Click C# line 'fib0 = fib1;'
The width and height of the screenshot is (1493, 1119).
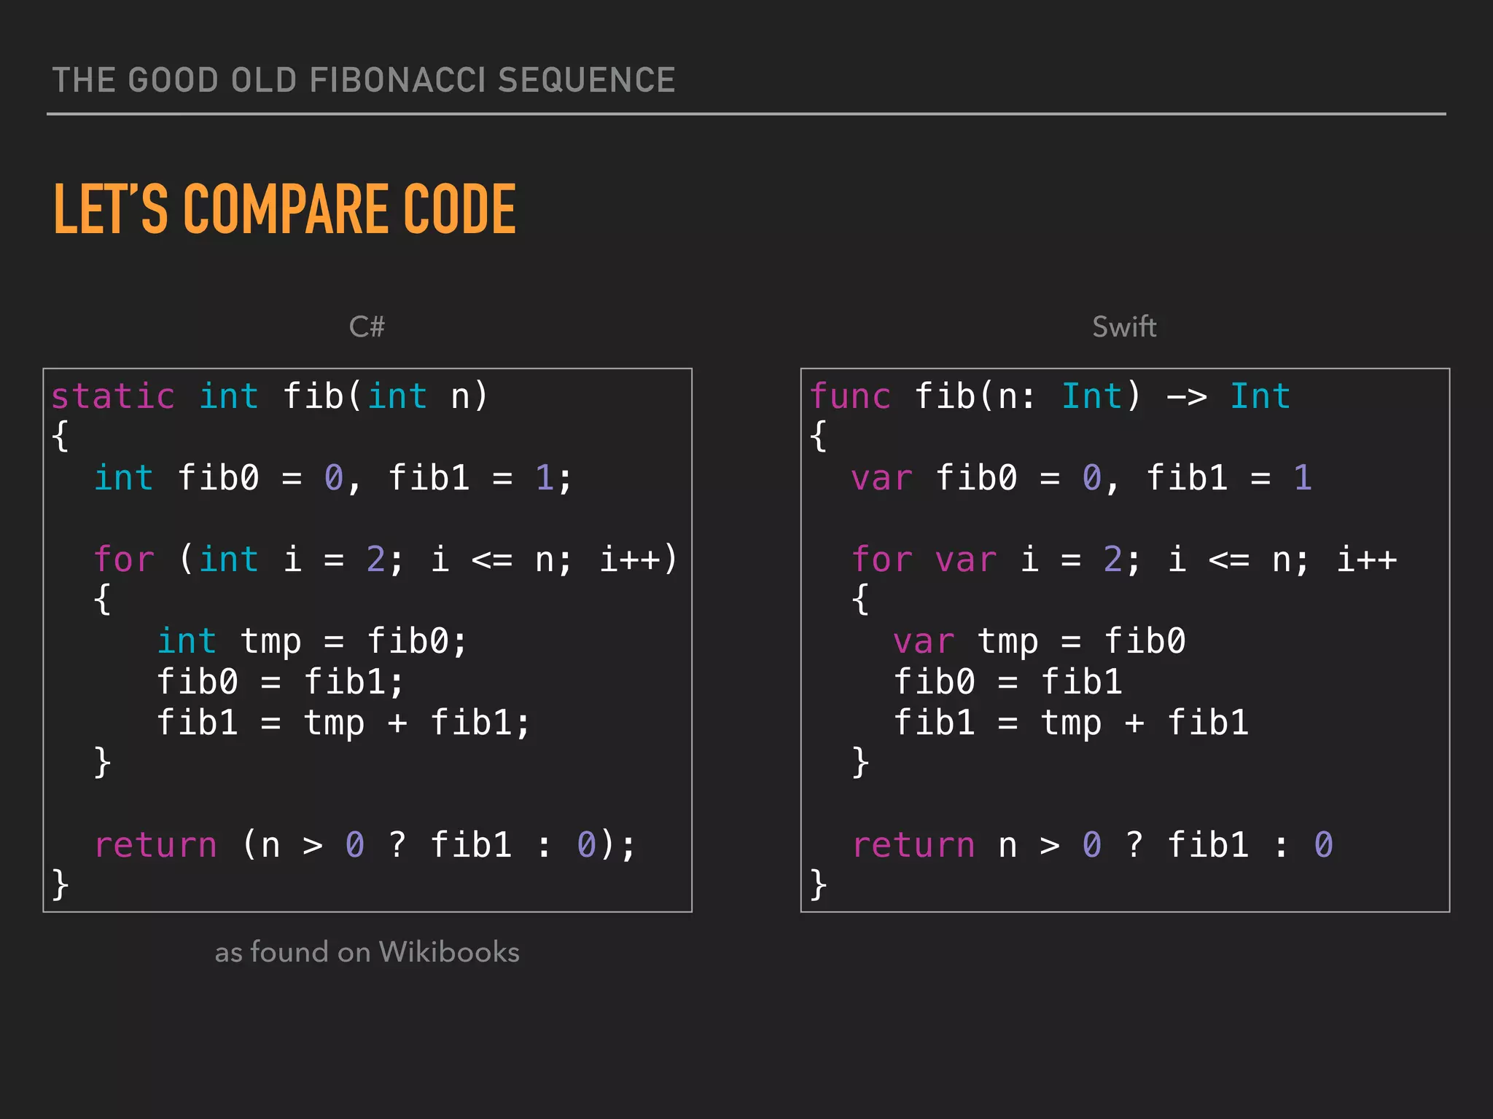[280, 683]
